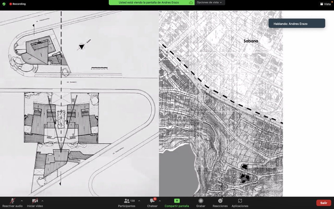Click the Vista layout button
The width and height of the screenshot is (334, 209).
325,4
